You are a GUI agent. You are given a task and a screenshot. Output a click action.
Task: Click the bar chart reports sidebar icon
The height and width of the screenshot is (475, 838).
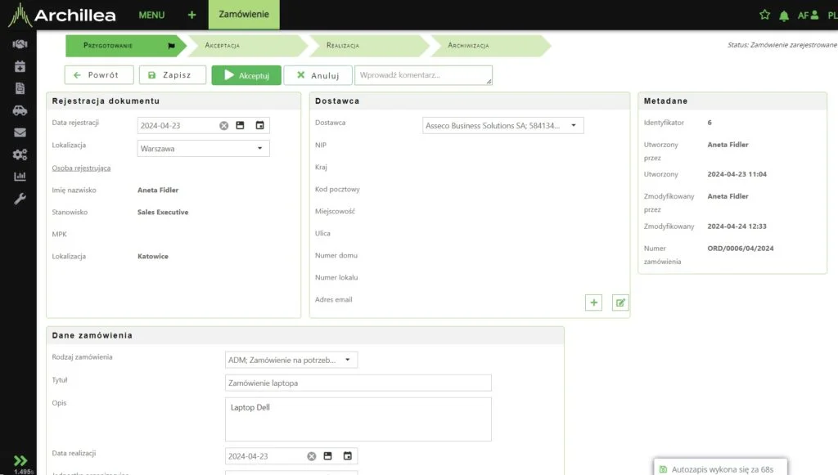pyautogui.click(x=20, y=177)
